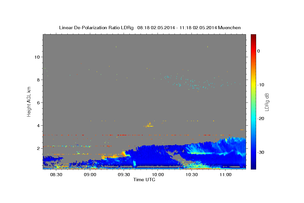Click the 08:30 time tick label
Image resolution: width=304 pixels, height=203 pixels.
coord(56,175)
